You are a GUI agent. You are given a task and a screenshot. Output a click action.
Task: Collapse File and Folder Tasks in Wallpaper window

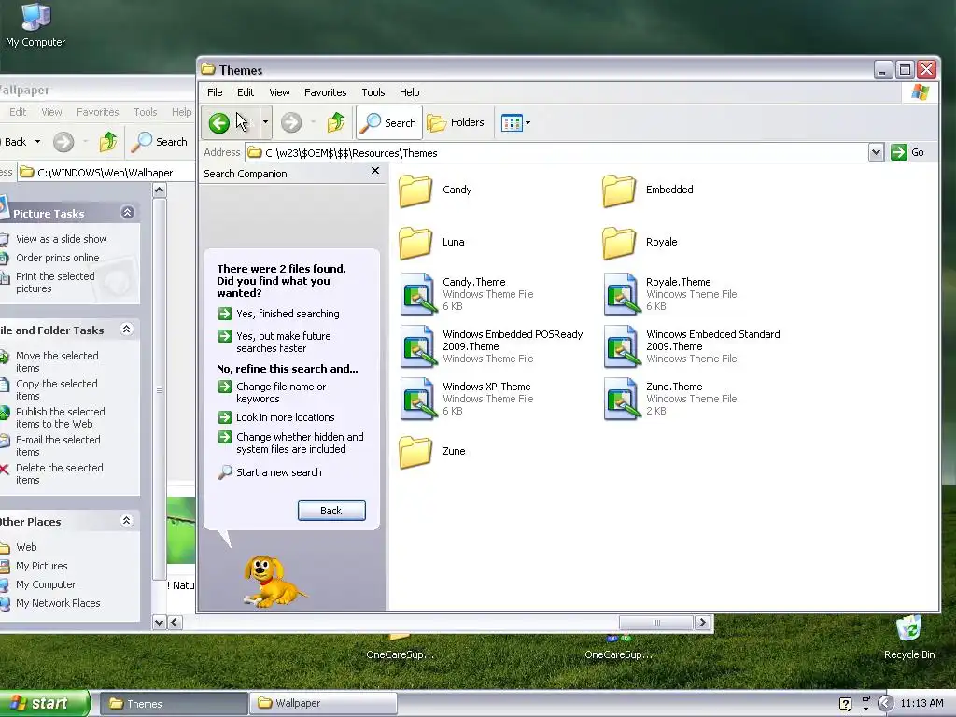(x=127, y=330)
